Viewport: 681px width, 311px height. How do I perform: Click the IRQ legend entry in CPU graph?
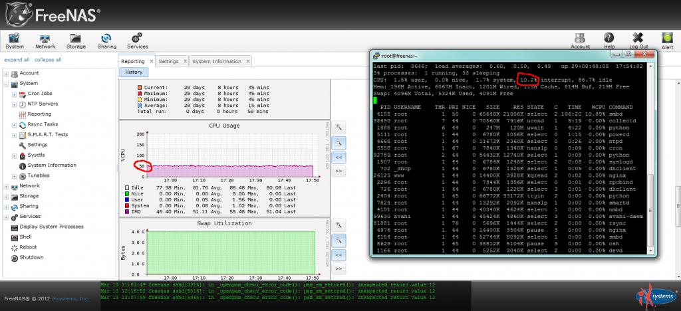coord(209,212)
